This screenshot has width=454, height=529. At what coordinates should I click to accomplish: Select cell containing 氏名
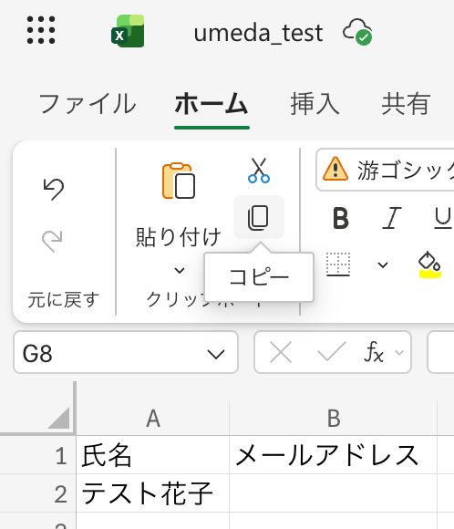point(153,455)
